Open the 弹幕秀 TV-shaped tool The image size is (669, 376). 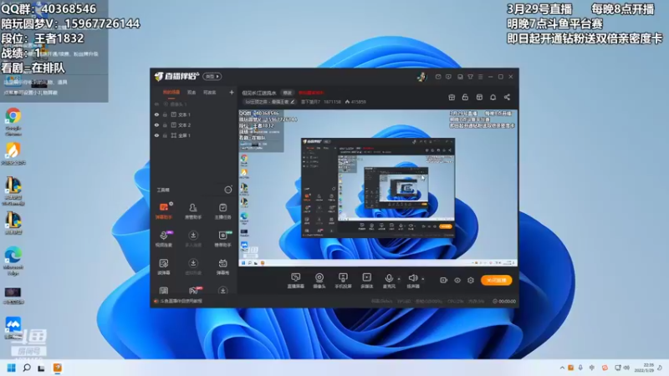click(x=222, y=267)
